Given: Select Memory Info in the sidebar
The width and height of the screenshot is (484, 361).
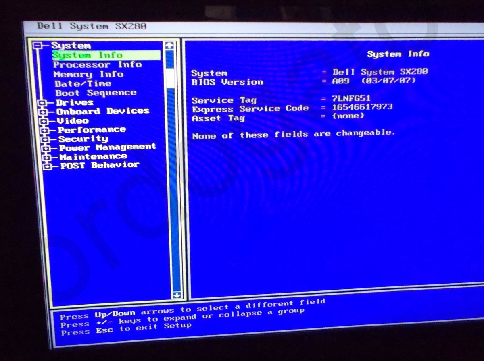Looking at the screenshot, I should [x=89, y=74].
